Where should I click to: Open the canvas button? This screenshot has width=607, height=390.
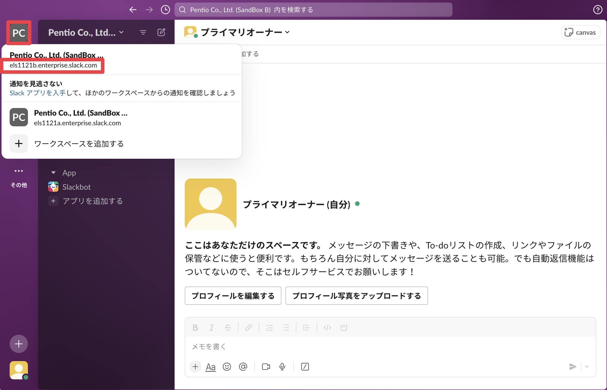[581, 32]
